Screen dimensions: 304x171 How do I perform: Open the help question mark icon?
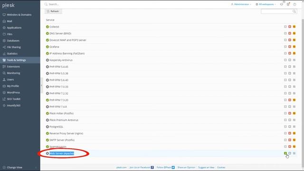(294, 4)
